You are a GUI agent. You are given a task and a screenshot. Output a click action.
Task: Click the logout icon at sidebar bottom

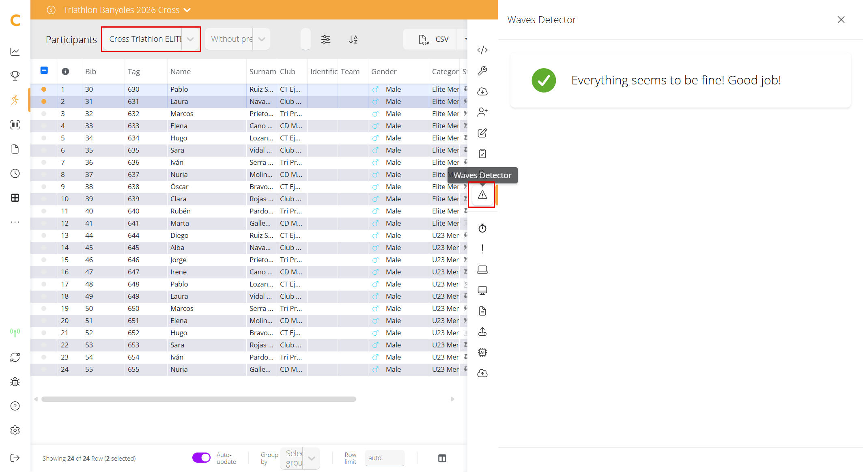coord(15,458)
